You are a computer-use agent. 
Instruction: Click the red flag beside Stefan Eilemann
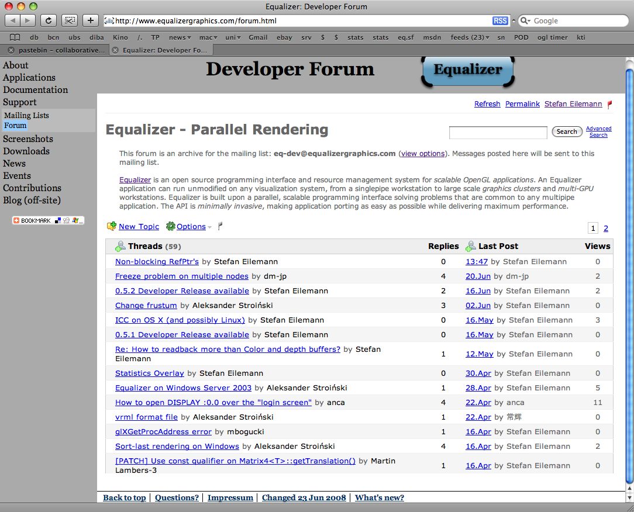pyautogui.click(x=609, y=105)
